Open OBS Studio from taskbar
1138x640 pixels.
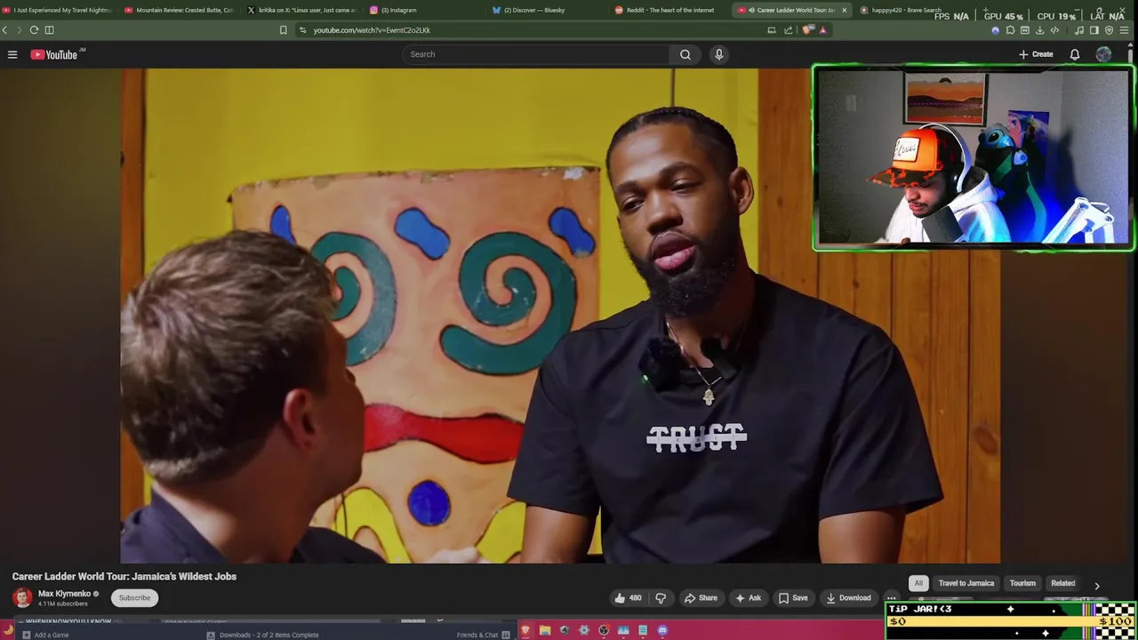[604, 630]
